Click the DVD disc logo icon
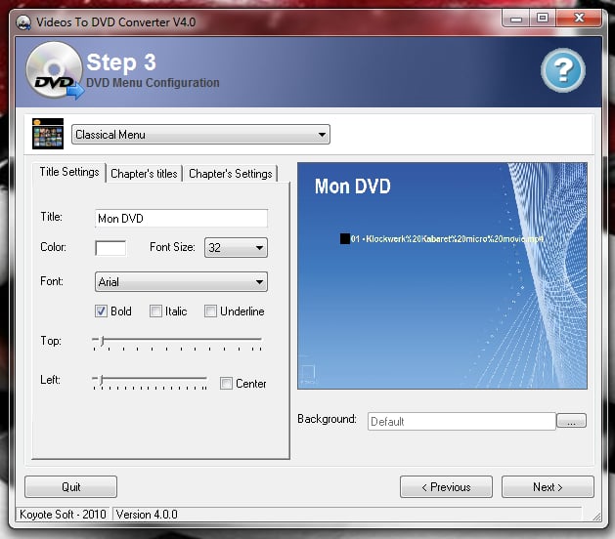Image resolution: width=615 pixels, height=539 pixels. 54,70
